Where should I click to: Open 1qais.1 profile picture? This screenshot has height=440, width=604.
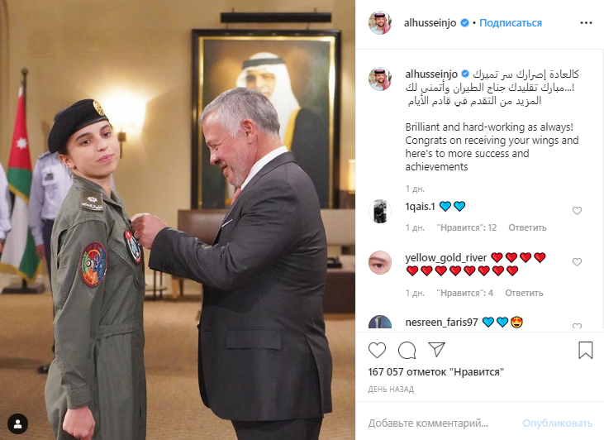(x=380, y=212)
